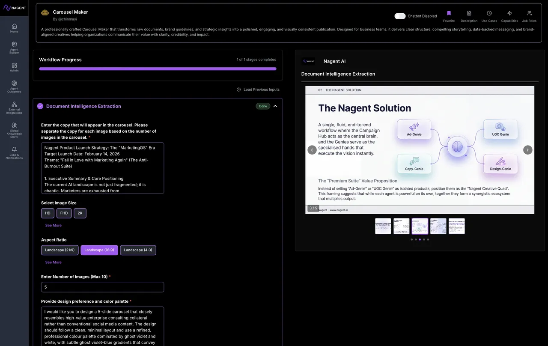Open the Description document icon
The height and width of the screenshot is (346, 548).
pyautogui.click(x=469, y=13)
